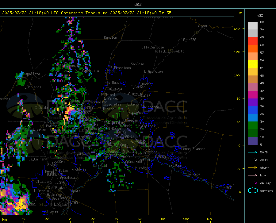Click the magenta eb+bip arrow in legend
The width and height of the screenshot is (276, 223).
click(x=253, y=183)
